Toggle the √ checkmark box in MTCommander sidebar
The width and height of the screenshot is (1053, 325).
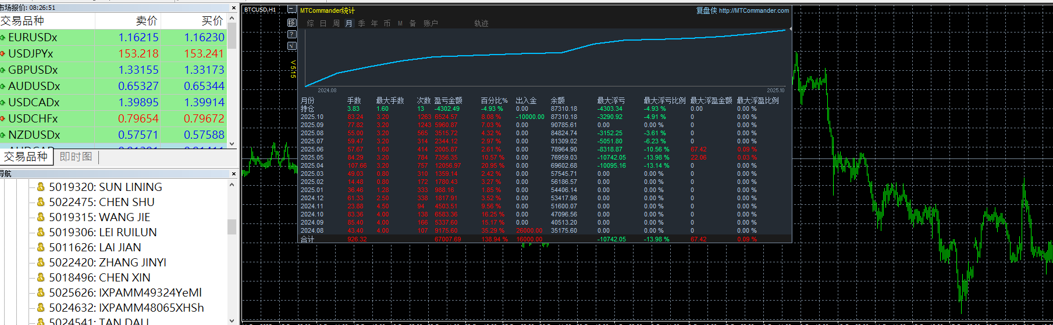pos(292,46)
